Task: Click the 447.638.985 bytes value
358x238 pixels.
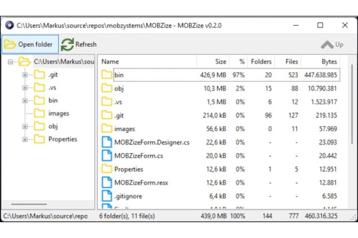Action: pos(320,75)
